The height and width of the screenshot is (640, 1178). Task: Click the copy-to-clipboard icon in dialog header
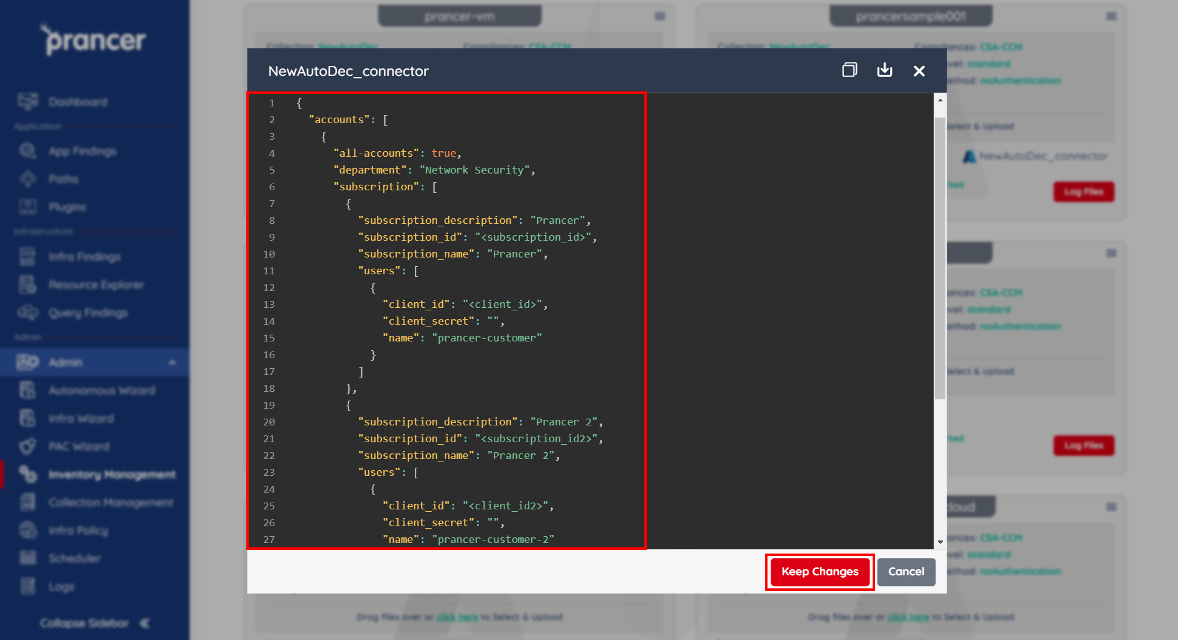(x=849, y=70)
